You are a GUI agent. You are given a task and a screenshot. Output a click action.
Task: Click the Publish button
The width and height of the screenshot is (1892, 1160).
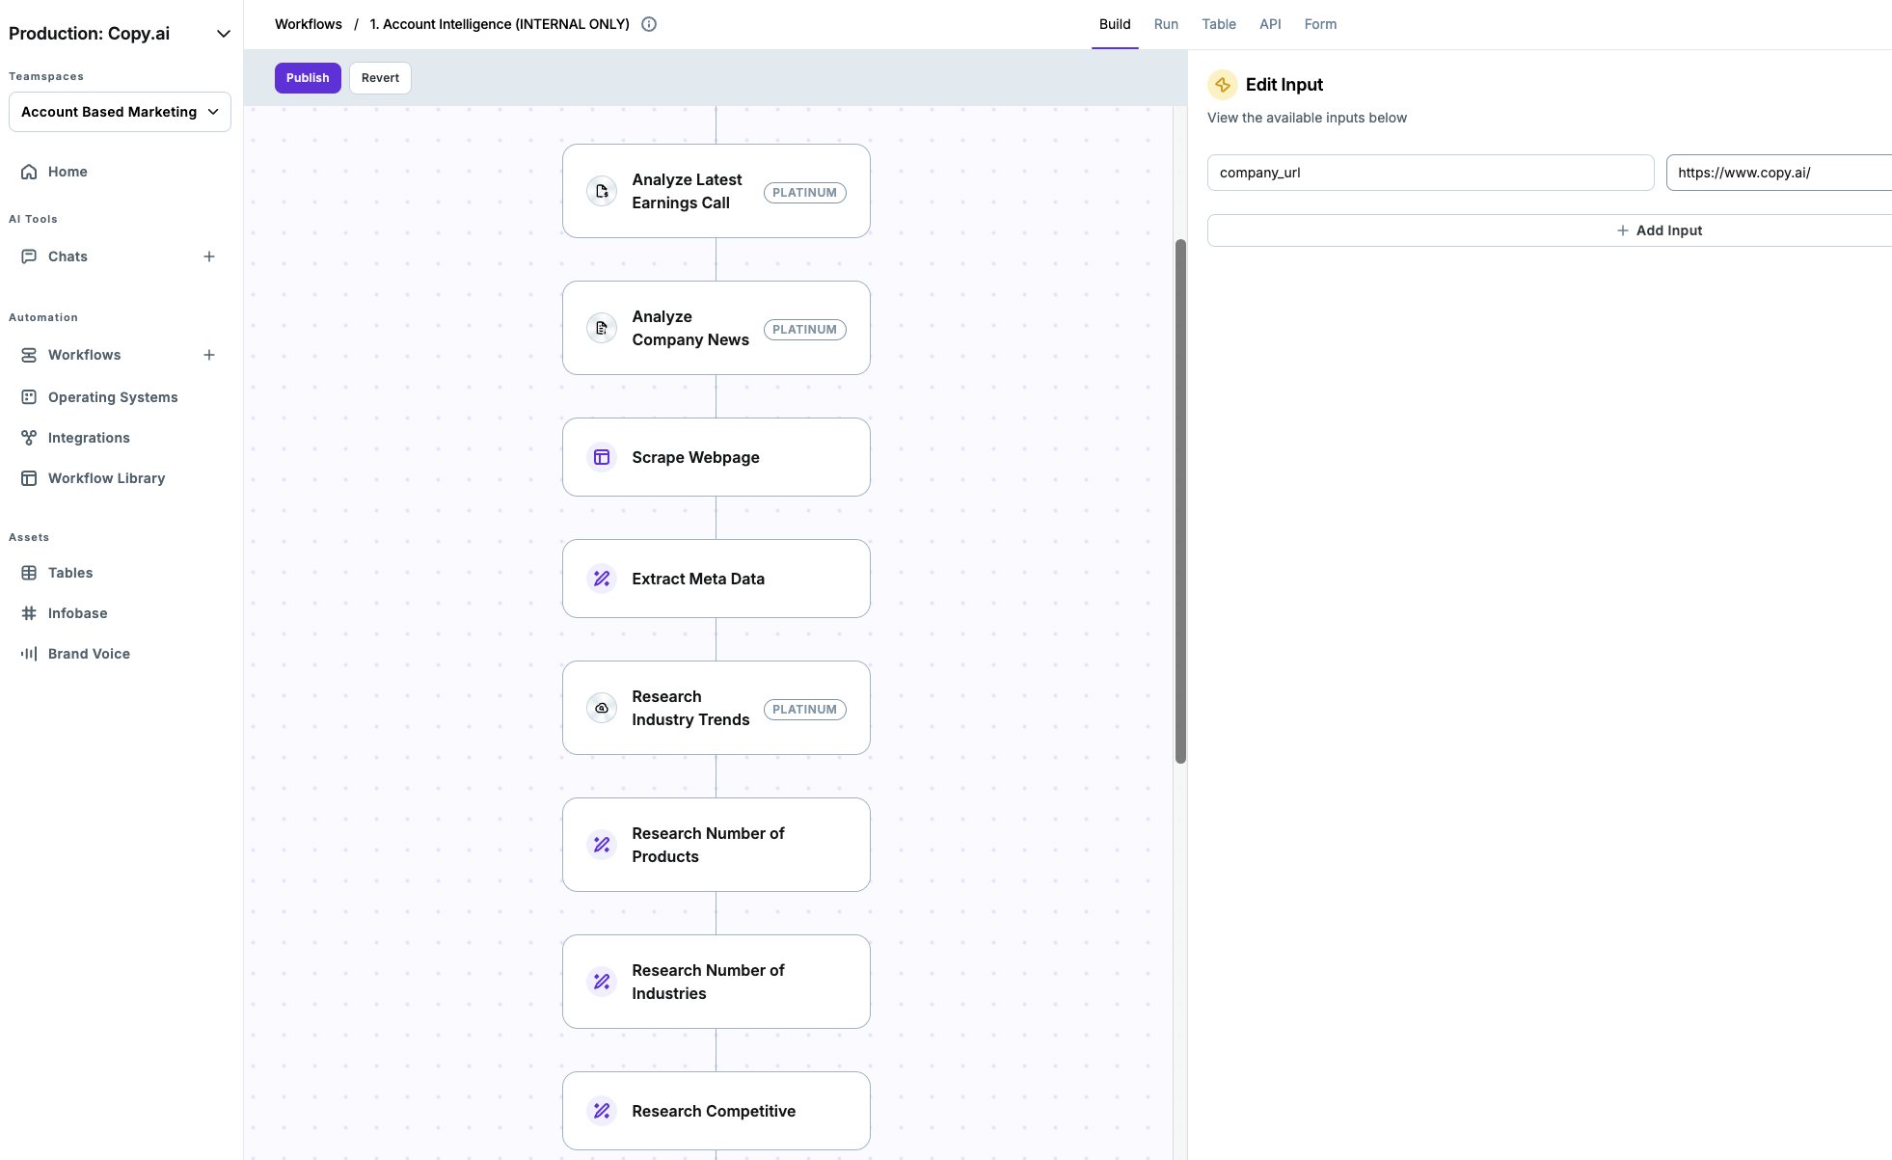[x=308, y=78]
